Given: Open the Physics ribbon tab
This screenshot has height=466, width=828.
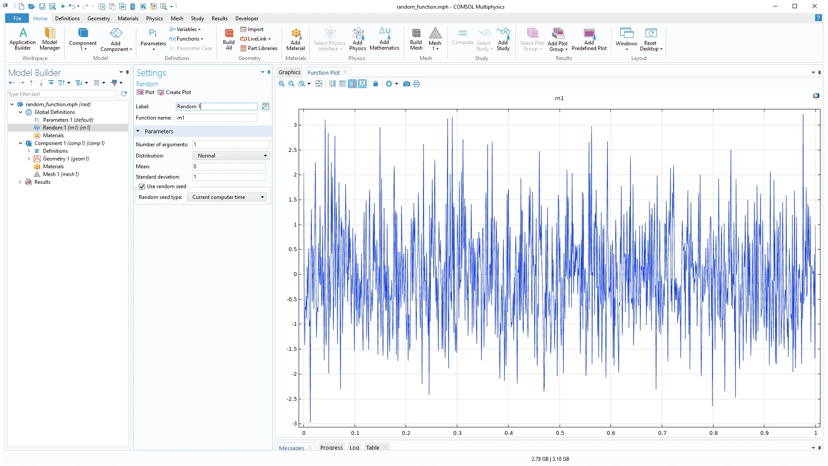Looking at the screenshot, I should pyautogui.click(x=154, y=19).
